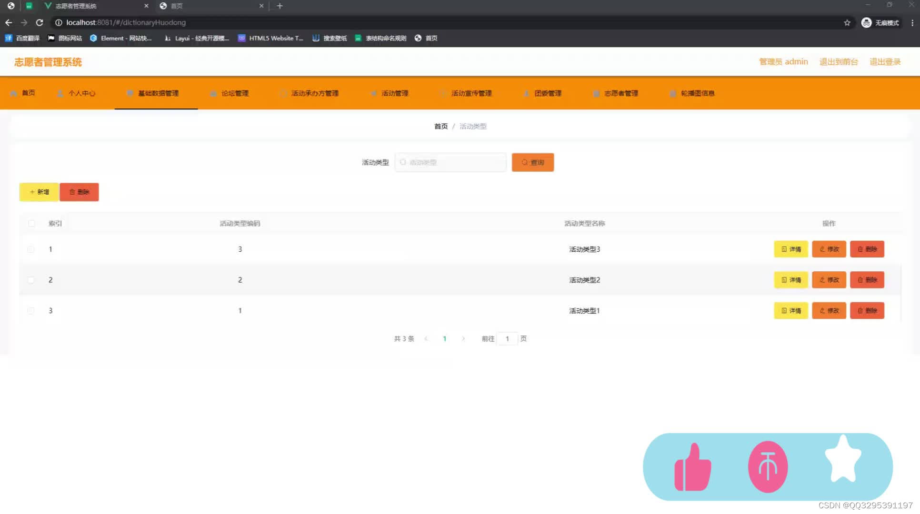Open the 轮播图信息 menu

click(693, 93)
